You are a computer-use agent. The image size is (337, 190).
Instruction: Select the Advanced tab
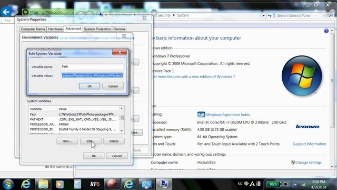tap(73, 28)
